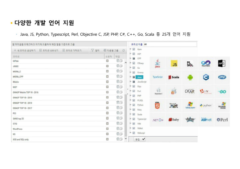Delete the JSSEC preset via its trash icon
The height and width of the screenshot is (169, 240).
pyautogui.click(x=118, y=66)
